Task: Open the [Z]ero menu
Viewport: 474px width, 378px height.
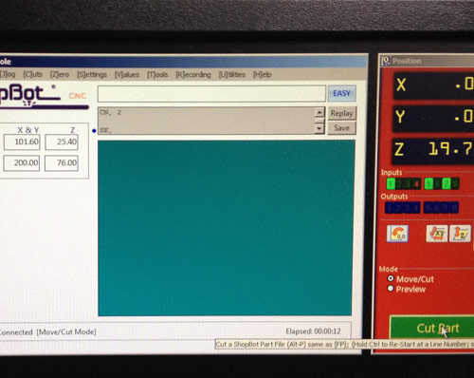Action: coord(60,74)
